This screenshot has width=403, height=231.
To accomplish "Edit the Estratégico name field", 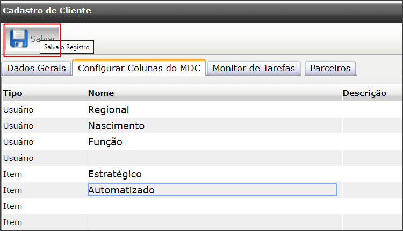I will 212,174.
